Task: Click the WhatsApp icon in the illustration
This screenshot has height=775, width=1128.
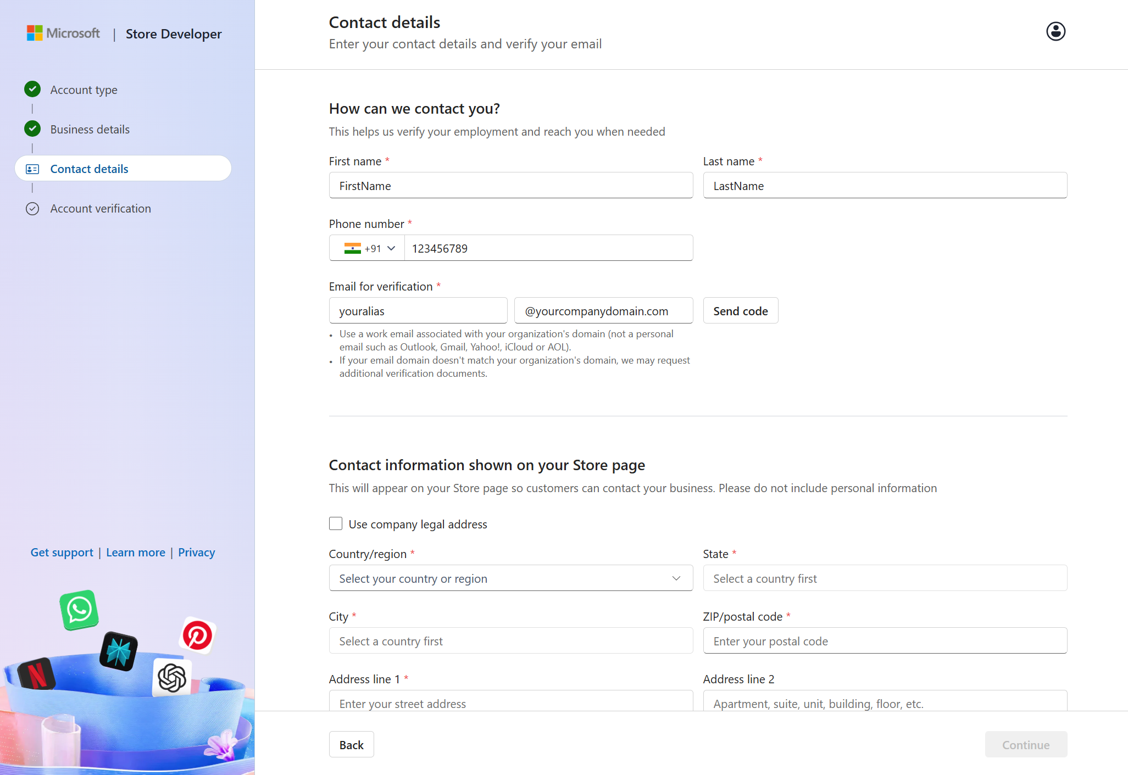Action: point(79,610)
